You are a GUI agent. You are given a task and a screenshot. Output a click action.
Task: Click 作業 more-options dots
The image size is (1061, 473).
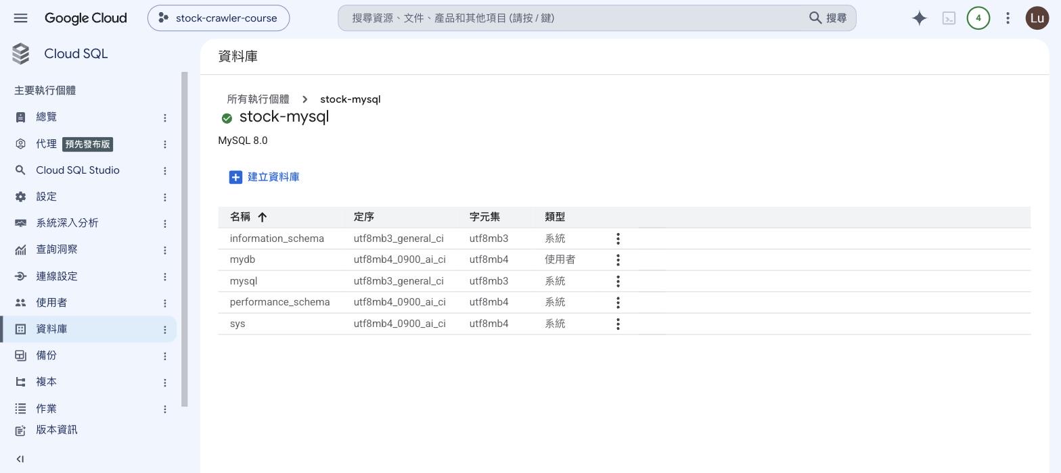point(164,409)
